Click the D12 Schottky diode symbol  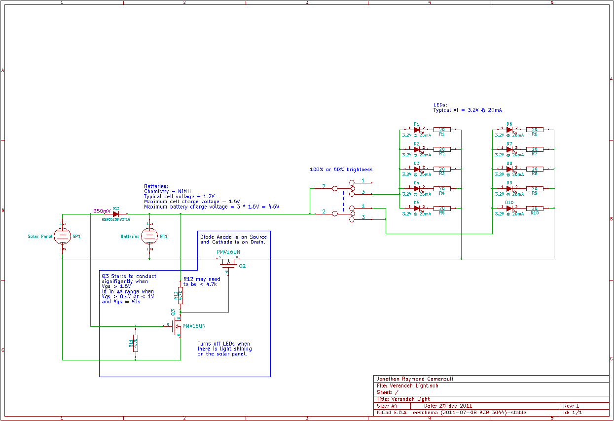tap(116, 214)
